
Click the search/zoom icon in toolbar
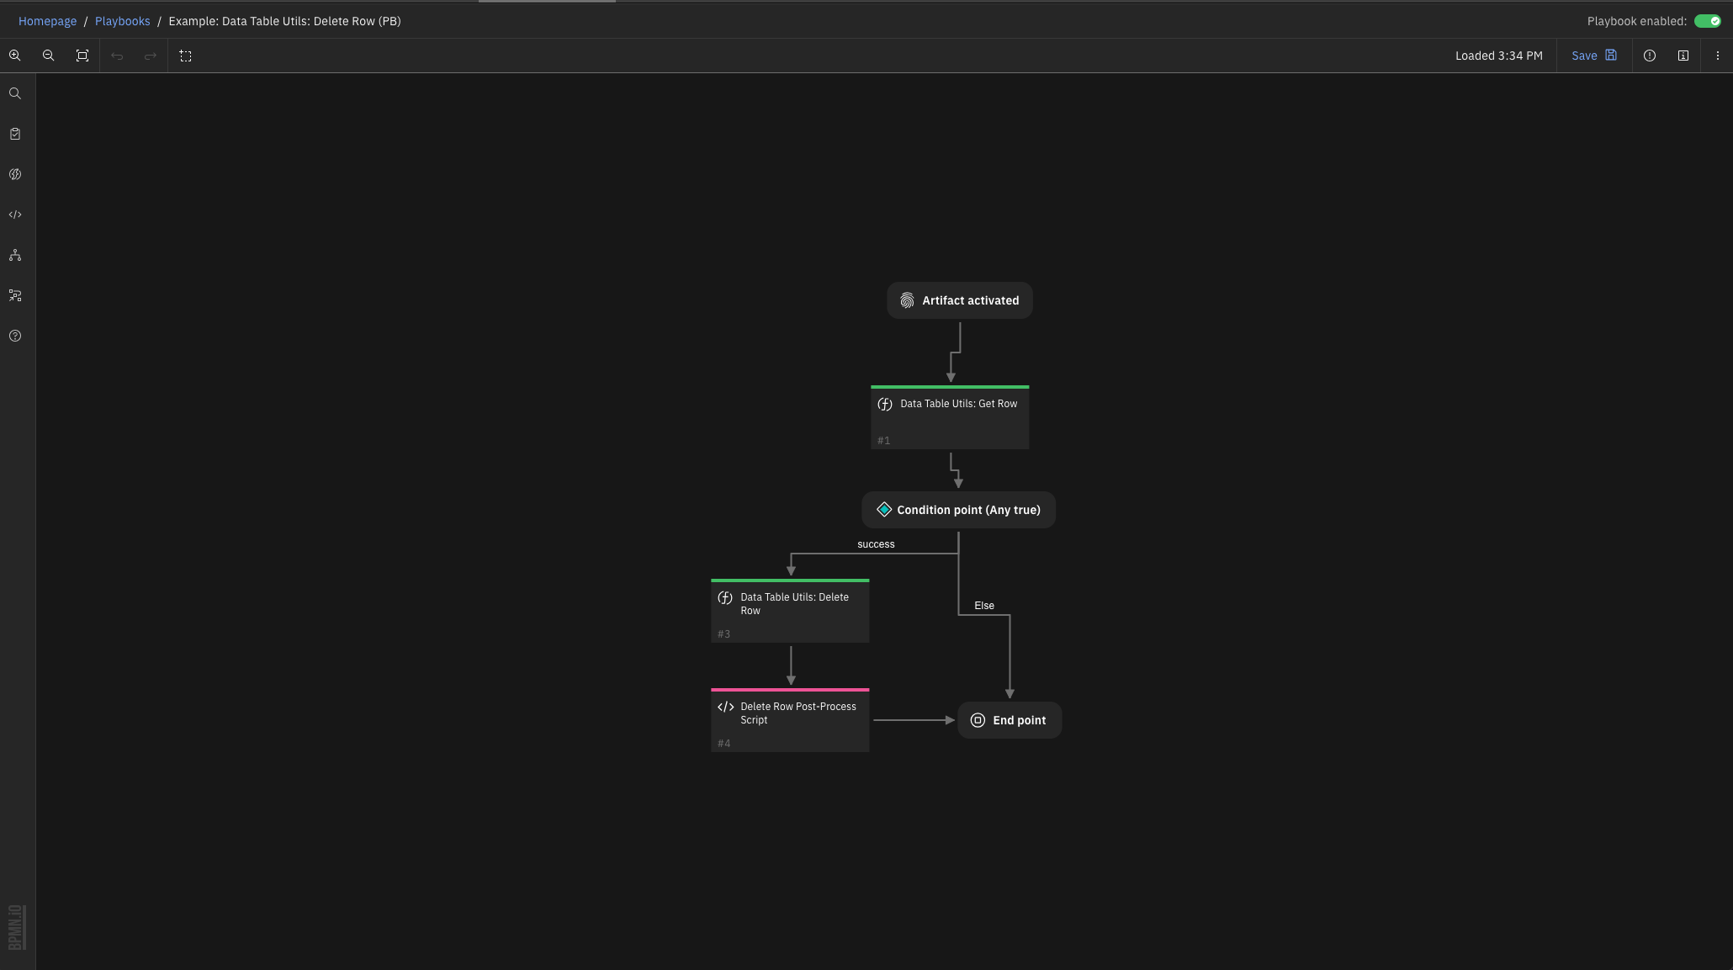coord(15,55)
